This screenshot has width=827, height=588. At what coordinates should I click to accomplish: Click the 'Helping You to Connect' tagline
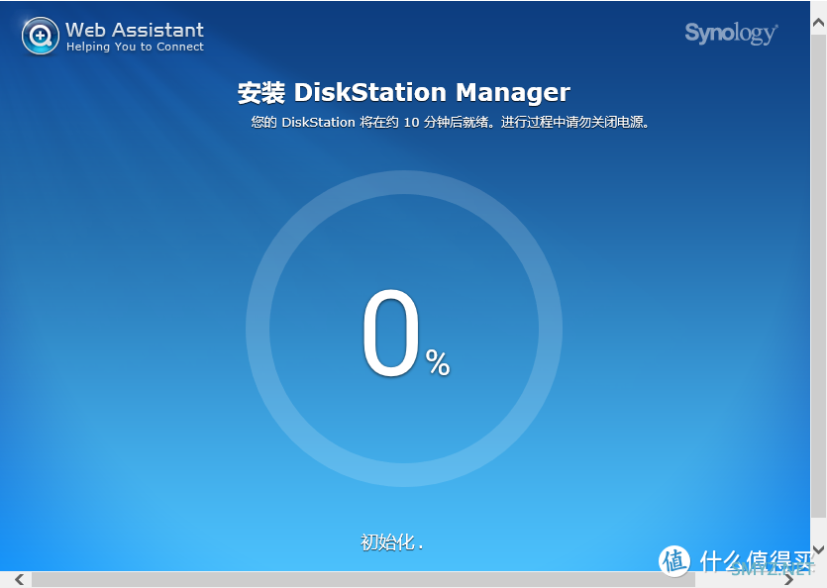point(135,47)
